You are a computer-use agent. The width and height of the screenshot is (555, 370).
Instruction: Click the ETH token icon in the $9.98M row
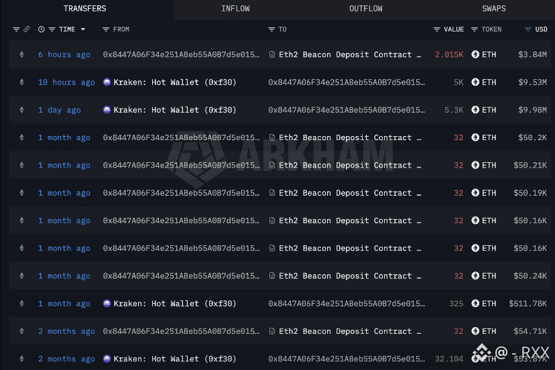point(475,110)
